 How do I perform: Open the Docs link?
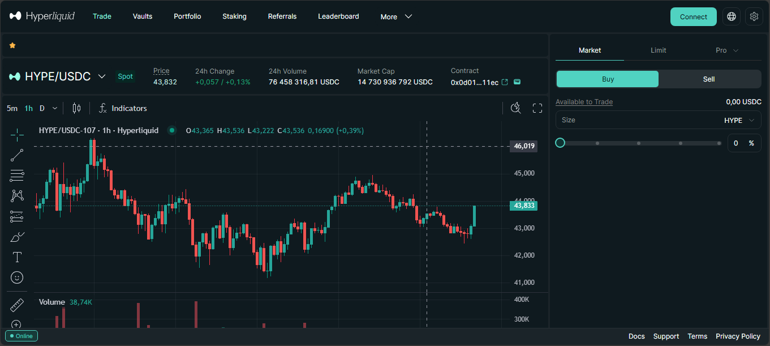tap(636, 336)
